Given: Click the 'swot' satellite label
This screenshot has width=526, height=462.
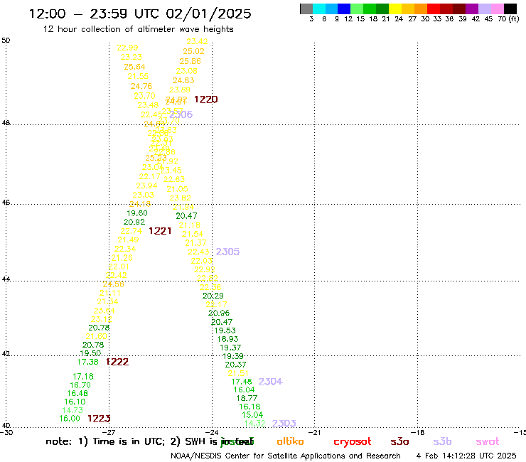Looking at the screenshot, I should (488, 441).
